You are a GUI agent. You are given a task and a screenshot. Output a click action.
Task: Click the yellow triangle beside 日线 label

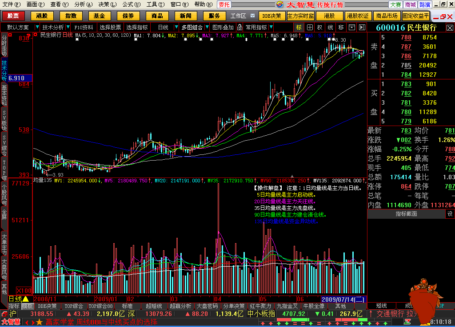coord(25,299)
